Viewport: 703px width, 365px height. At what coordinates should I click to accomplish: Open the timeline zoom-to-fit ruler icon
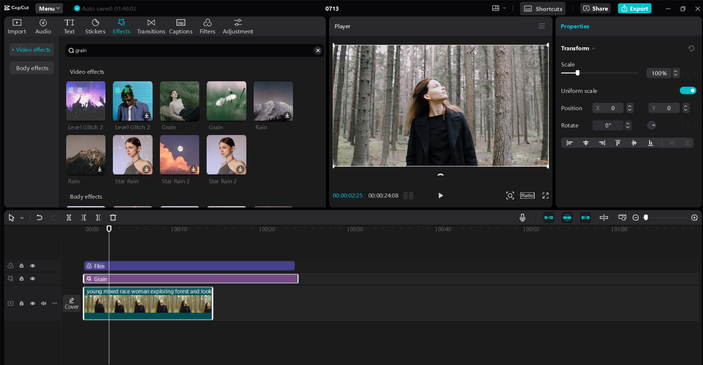pyautogui.click(x=622, y=217)
